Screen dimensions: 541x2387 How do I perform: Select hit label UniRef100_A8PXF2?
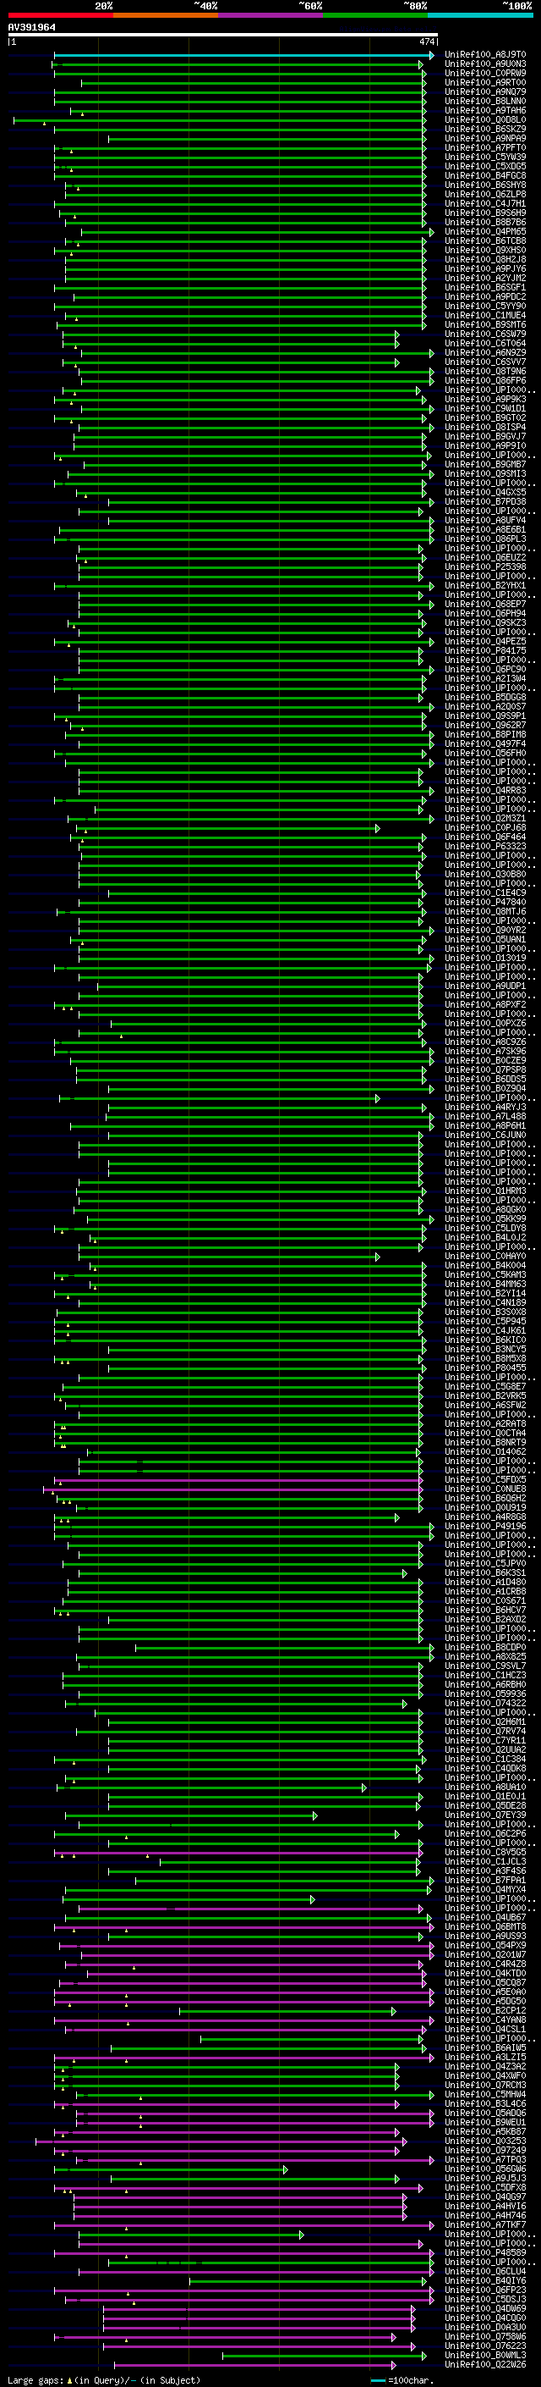coord(485,1004)
